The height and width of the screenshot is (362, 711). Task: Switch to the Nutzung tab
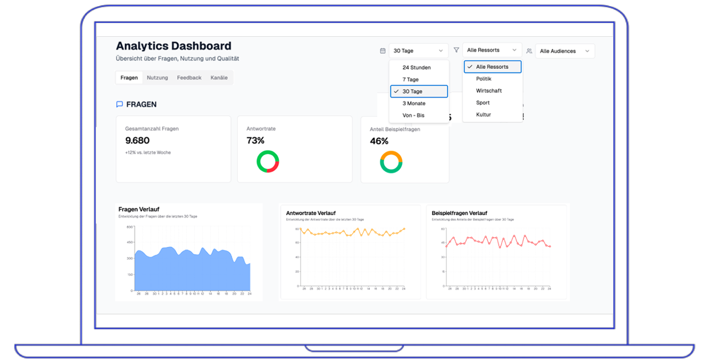tap(157, 78)
